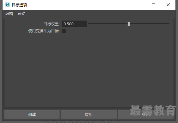This screenshot has height=123, width=178.
Task: Minimize the 目标选项 window
Action: point(139,5)
